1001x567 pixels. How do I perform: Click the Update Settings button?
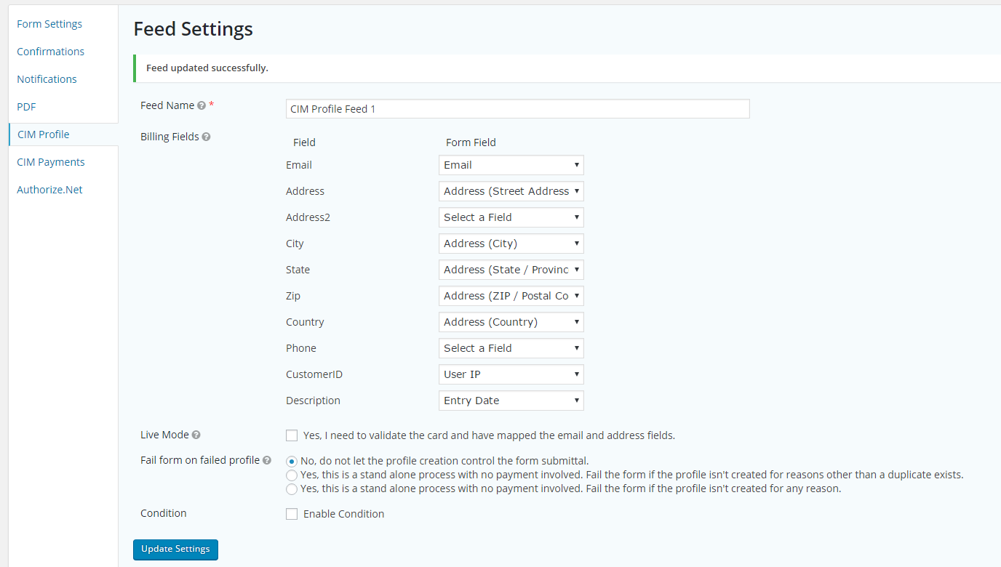[x=175, y=550]
